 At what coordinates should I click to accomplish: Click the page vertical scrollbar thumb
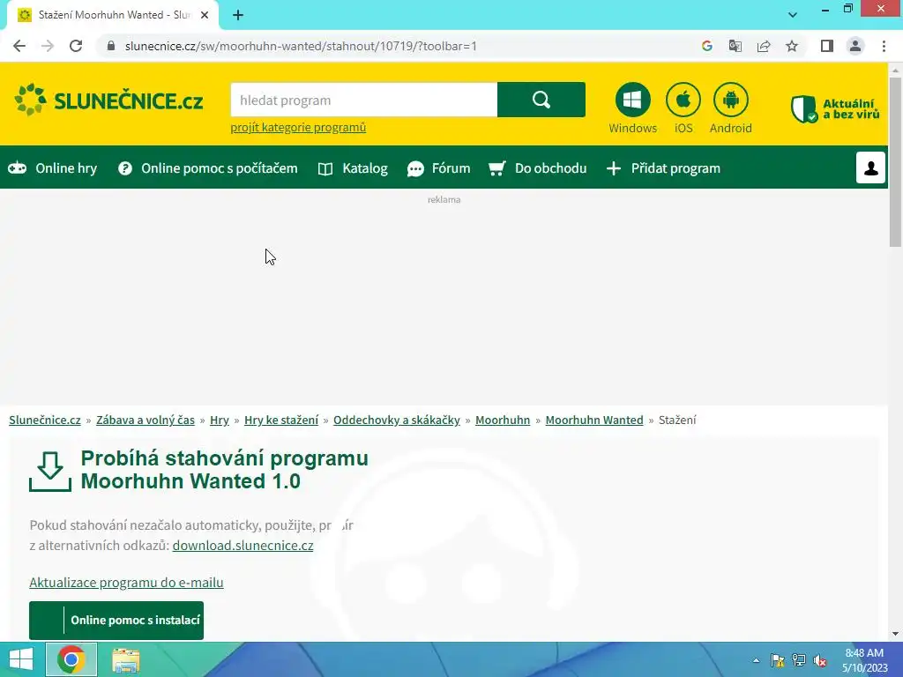pyautogui.click(x=895, y=162)
